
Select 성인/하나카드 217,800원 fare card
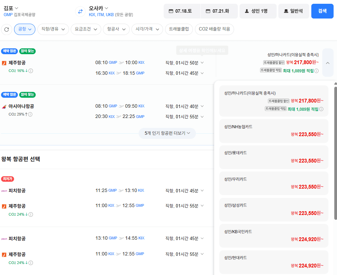tap(274, 101)
